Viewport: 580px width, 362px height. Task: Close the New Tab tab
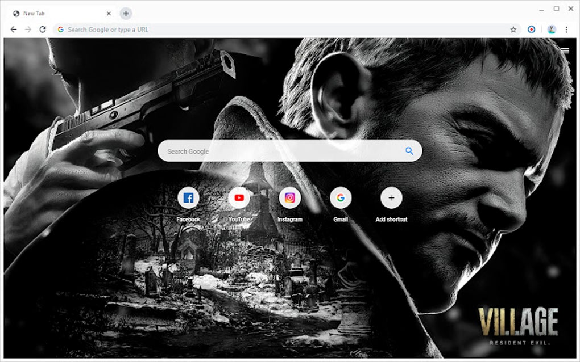(109, 14)
